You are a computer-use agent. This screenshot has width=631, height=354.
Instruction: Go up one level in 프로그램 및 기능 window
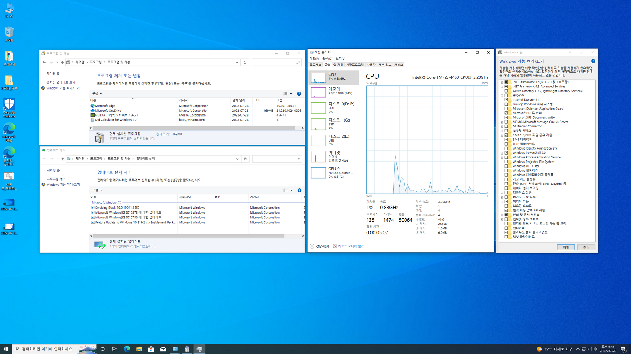tap(62, 62)
